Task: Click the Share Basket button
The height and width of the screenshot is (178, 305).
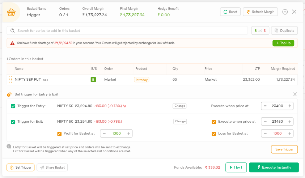Action: pos(52,168)
